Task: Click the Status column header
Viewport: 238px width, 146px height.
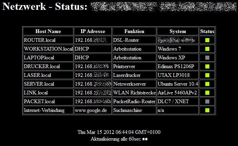Action: (207, 31)
